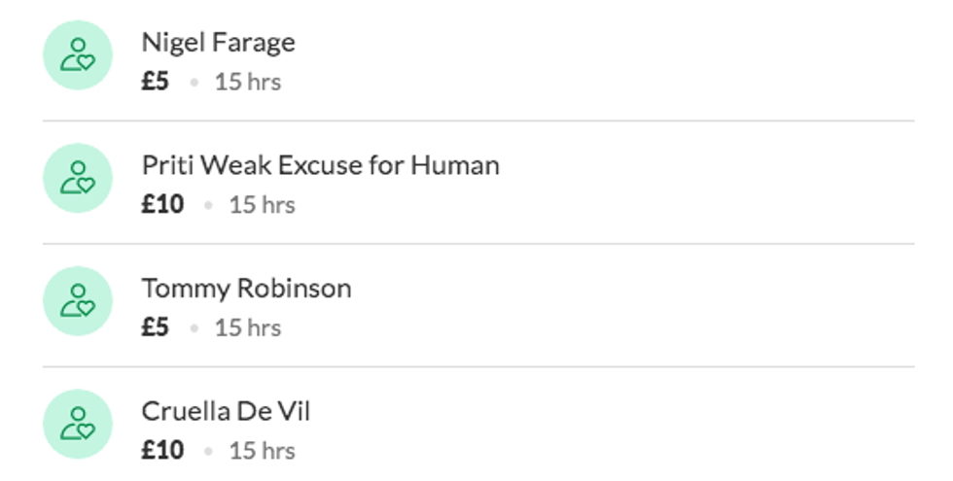The width and height of the screenshot is (953, 481).
Task: Click the dot separator in Priti Weak Excuse's row
Action: (x=208, y=206)
